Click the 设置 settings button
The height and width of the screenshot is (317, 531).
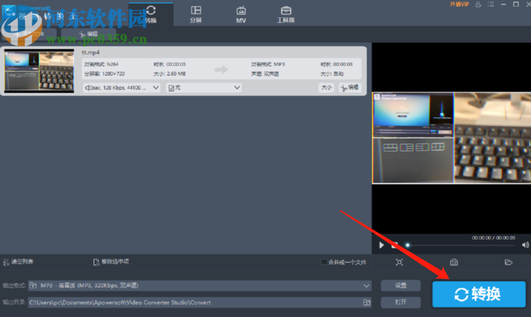pos(401,285)
